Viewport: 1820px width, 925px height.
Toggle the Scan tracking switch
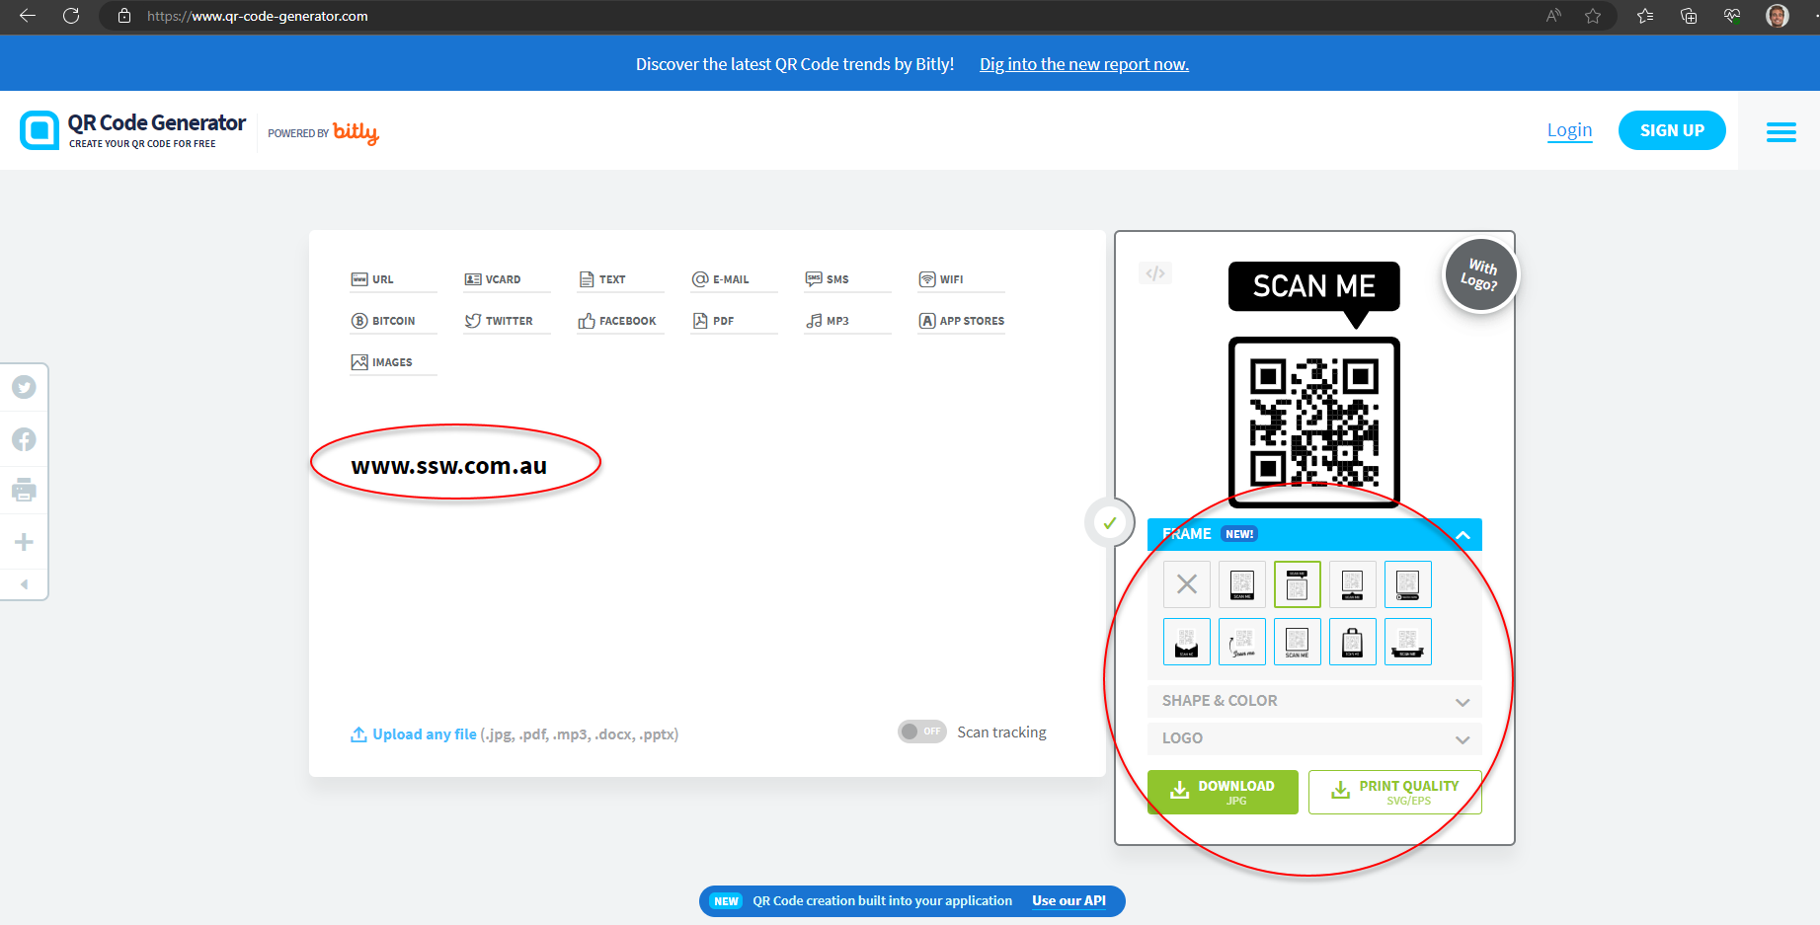coord(921,732)
